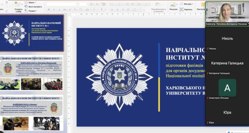Click the text highlight color swatch
This screenshot has height=133, width=249.
95,9
